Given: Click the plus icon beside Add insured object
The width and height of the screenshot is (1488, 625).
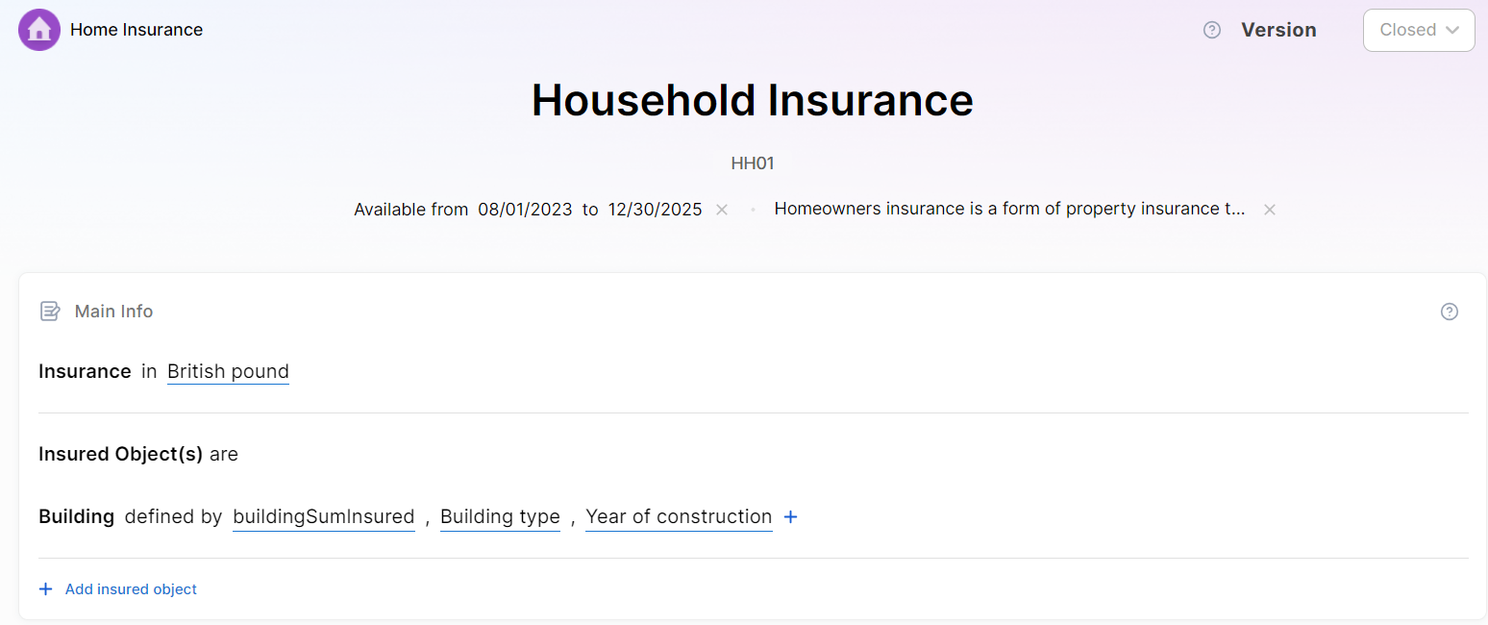Looking at the screenshot, I should (45, 589).
